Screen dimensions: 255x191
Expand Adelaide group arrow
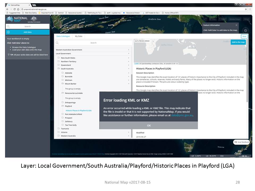click(x=129, y=73)
